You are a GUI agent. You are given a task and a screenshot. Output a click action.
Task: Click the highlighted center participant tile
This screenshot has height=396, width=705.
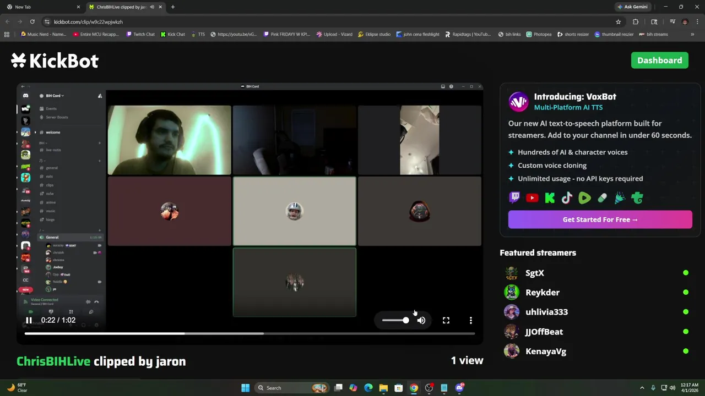click(295, 211)
